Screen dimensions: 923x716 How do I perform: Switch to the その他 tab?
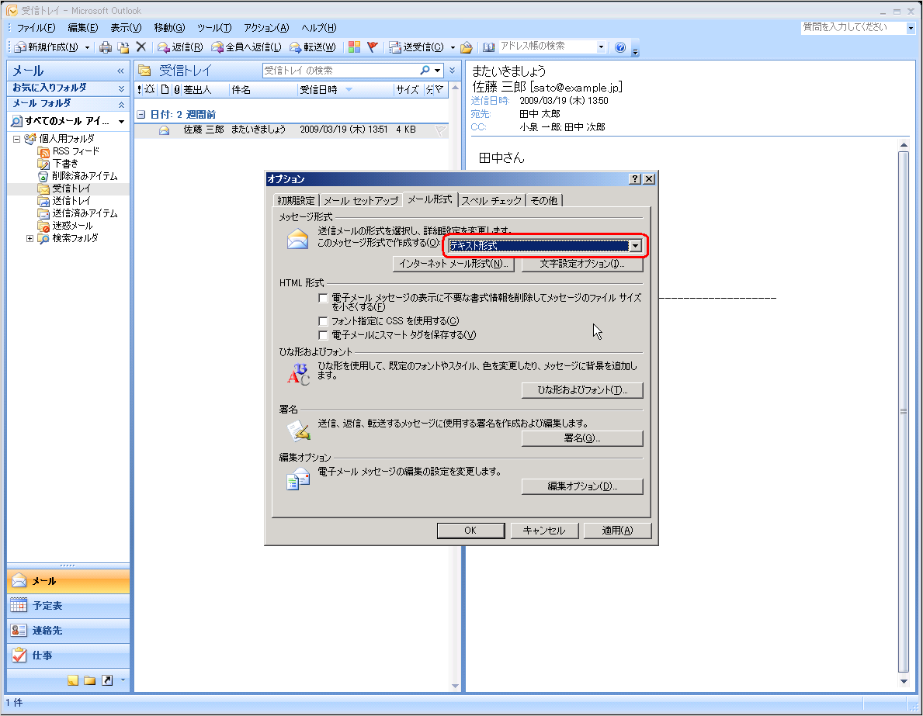pos(544,201)
